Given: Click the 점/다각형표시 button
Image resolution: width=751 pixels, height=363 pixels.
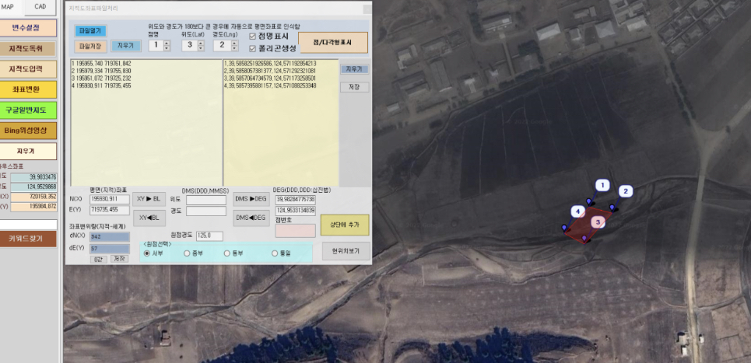Looking at the screenshot, I should pos(333,42).
